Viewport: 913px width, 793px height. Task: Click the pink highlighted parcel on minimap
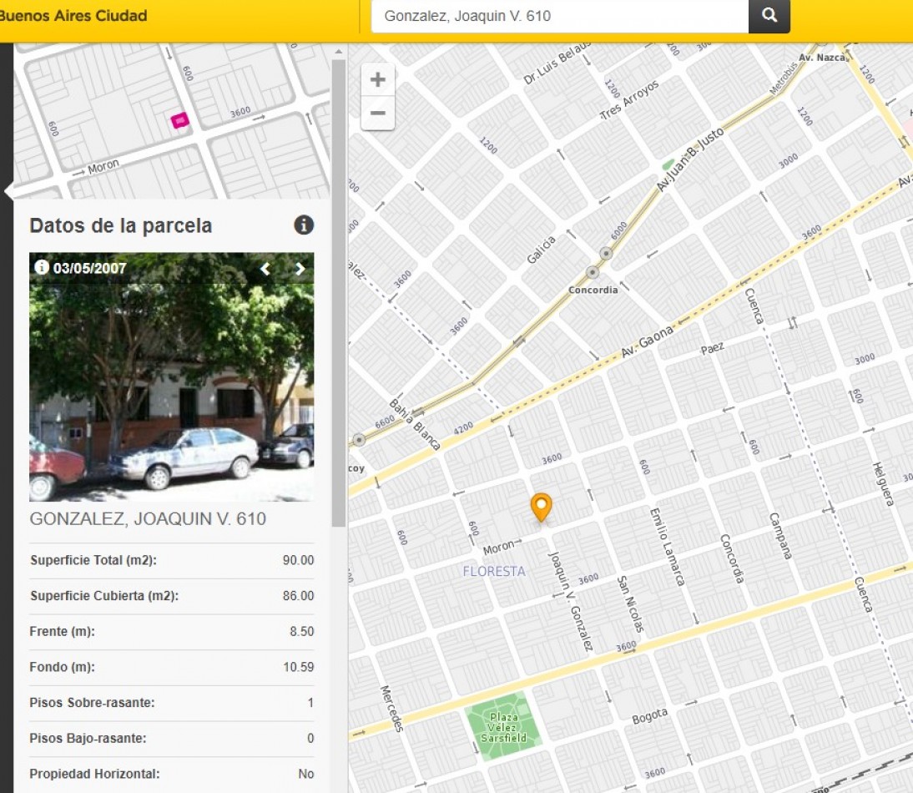[179, 121]
